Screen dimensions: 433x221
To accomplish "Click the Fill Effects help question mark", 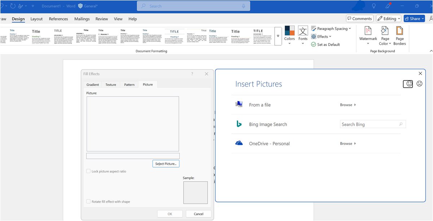I will [x=192, y=74].
